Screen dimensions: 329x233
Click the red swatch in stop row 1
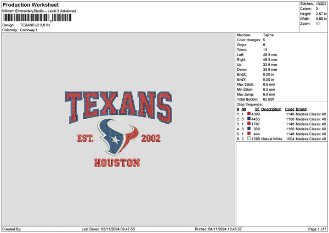249,114
